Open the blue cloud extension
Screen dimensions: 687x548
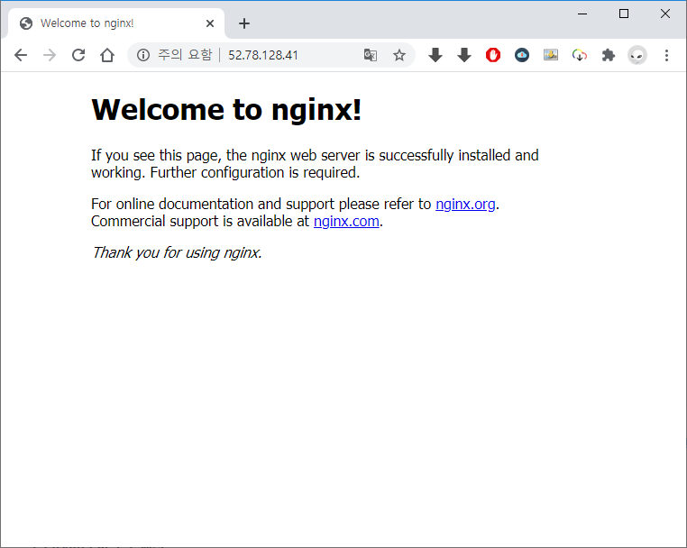tap(522, 55)
